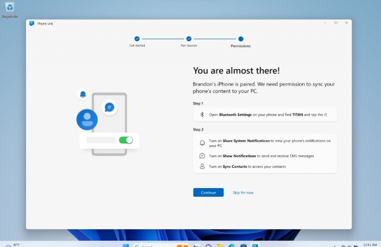381x247 pixels.
Task: Minimize the Phone Link window
Action: pyautogui.click(x=325, y=23)
